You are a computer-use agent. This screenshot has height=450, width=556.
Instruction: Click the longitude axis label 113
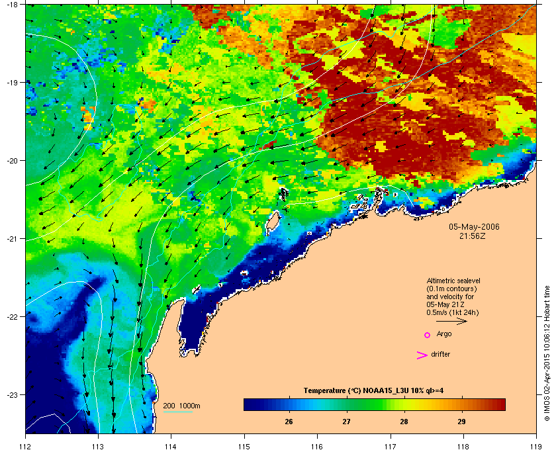(x=98, y=446)
